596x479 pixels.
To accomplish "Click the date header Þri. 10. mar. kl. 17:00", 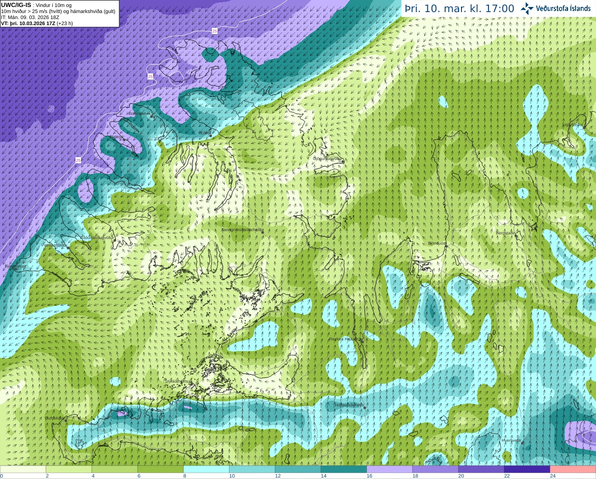I will point(460,8).
